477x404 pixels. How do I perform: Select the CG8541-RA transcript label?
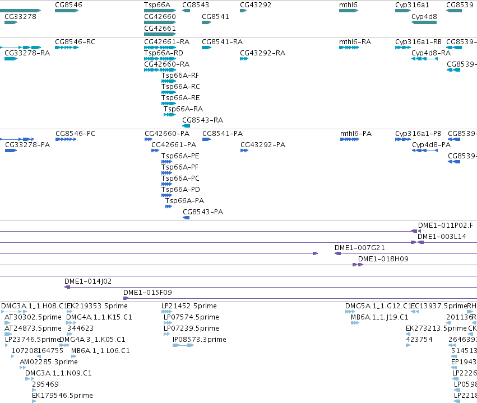pos(222,42)
